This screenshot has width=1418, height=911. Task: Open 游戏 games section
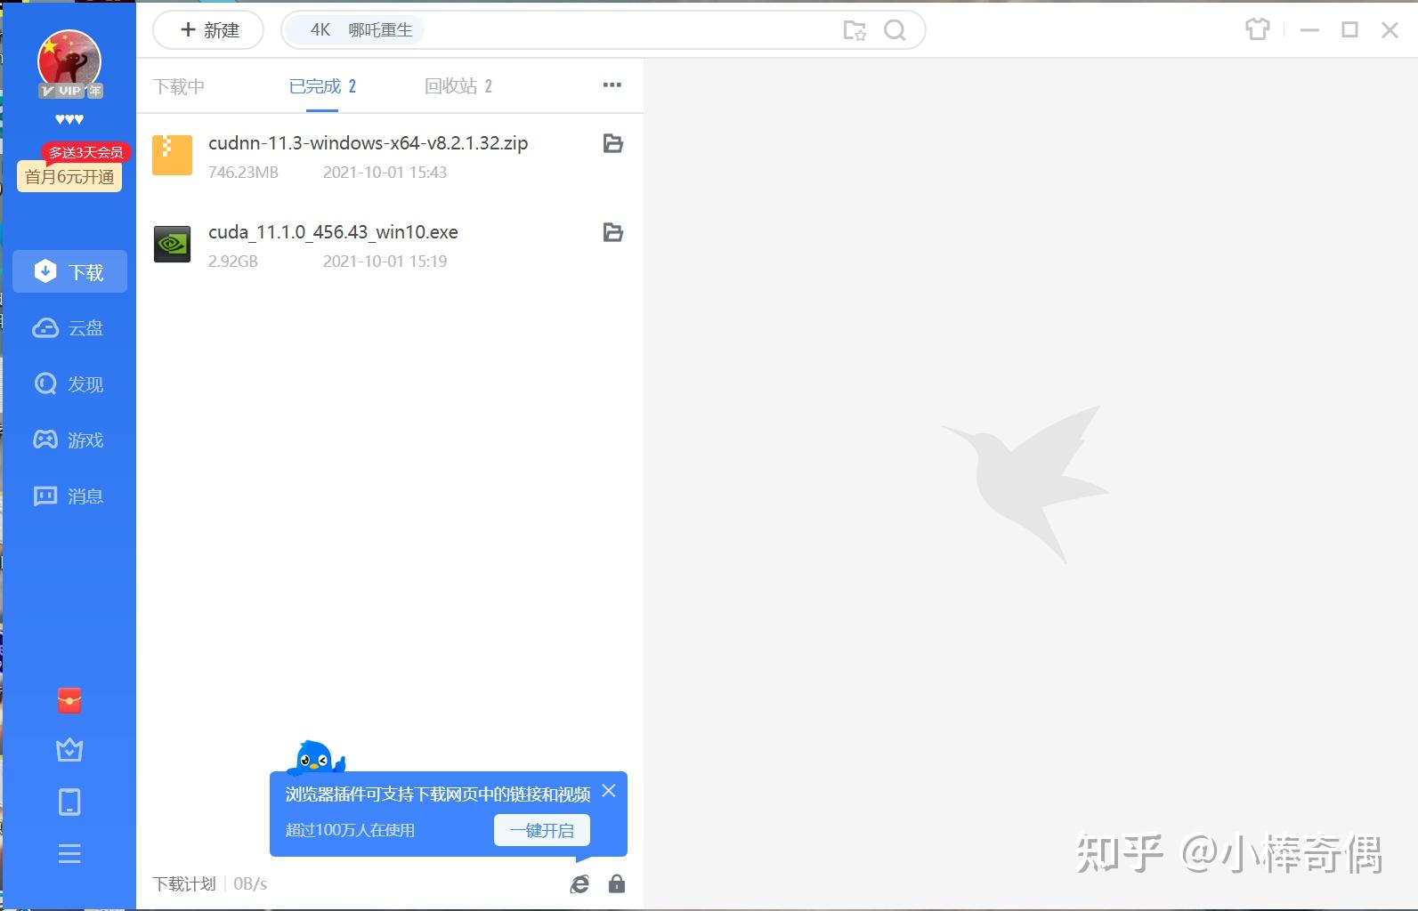69,440
